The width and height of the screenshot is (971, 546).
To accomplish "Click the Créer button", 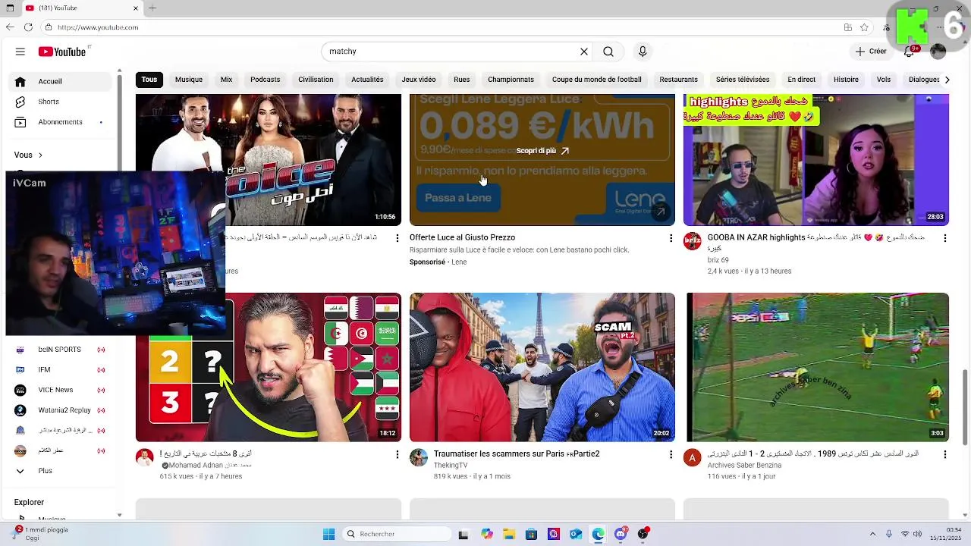I will (x=871, y=52).
